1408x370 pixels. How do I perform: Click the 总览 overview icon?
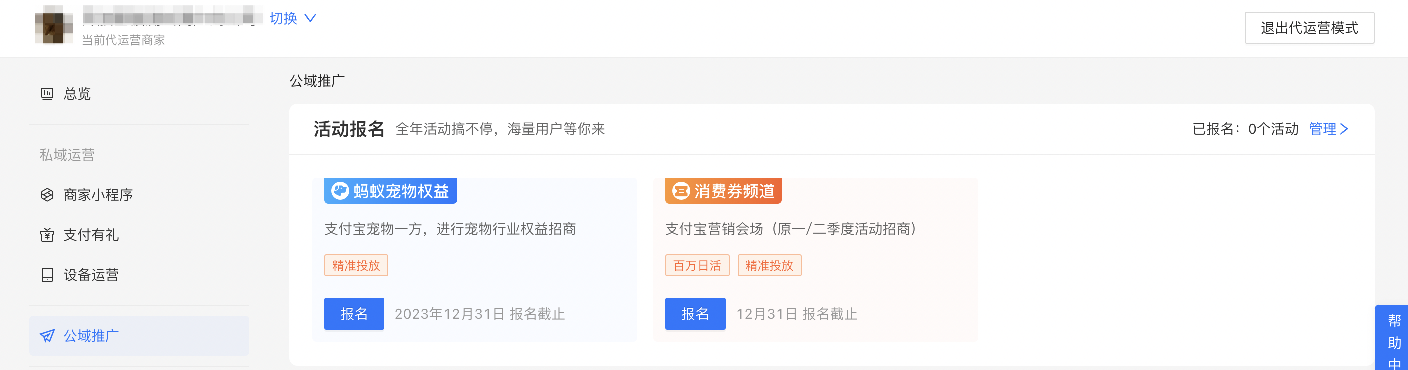[x=47, y=94]
